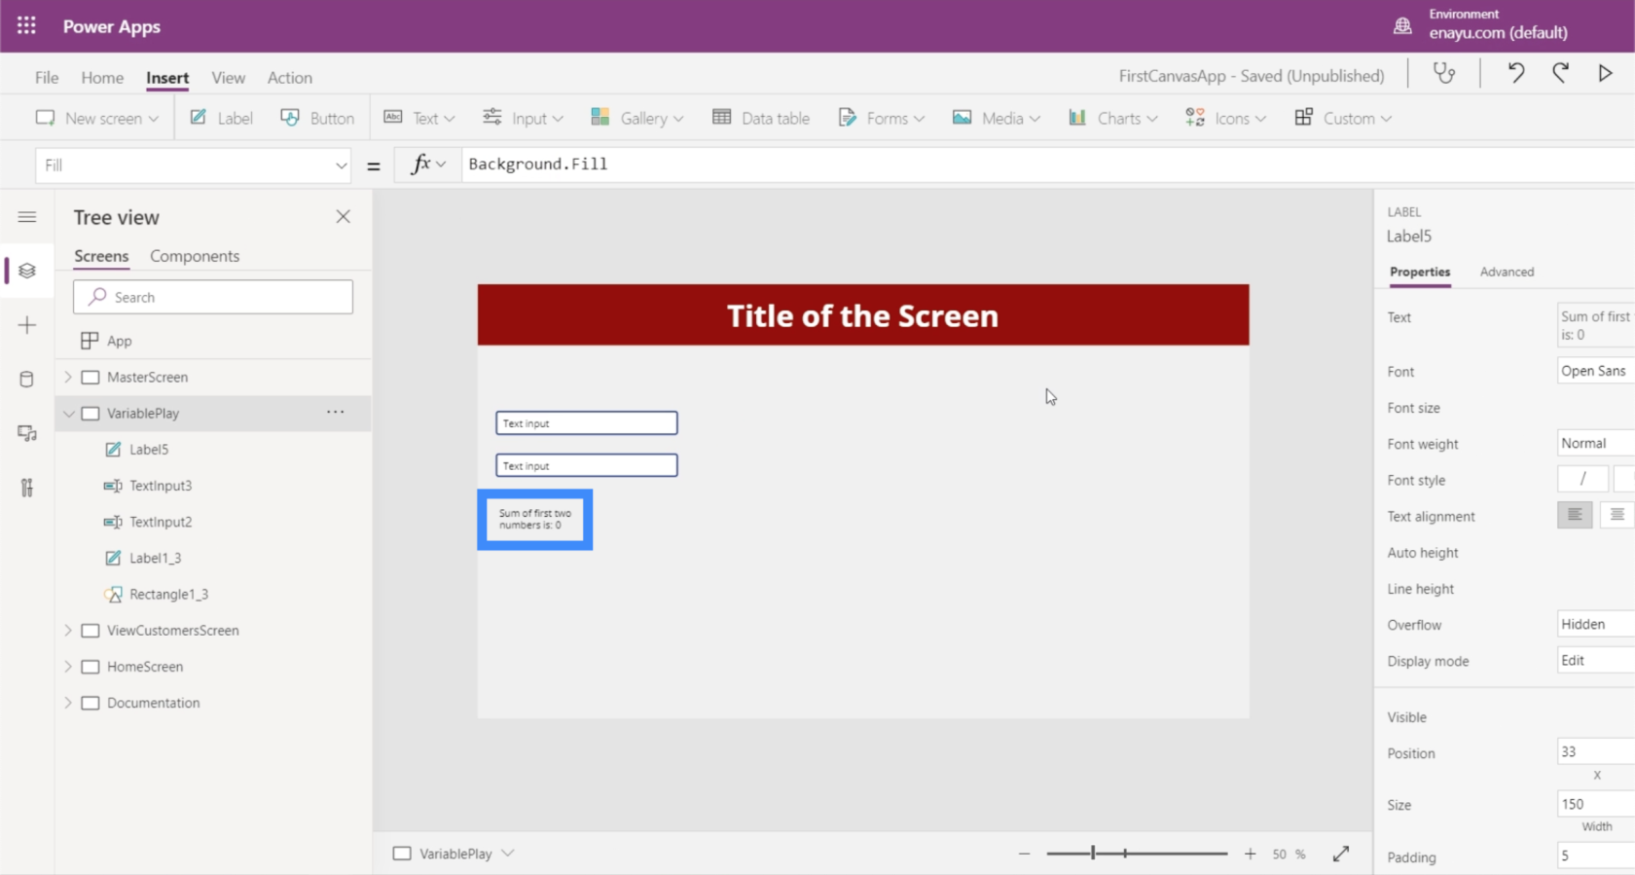Select the Title of the Screen banner
The width and height of the screenshot is (1635, 875).
tap(863, 314)
